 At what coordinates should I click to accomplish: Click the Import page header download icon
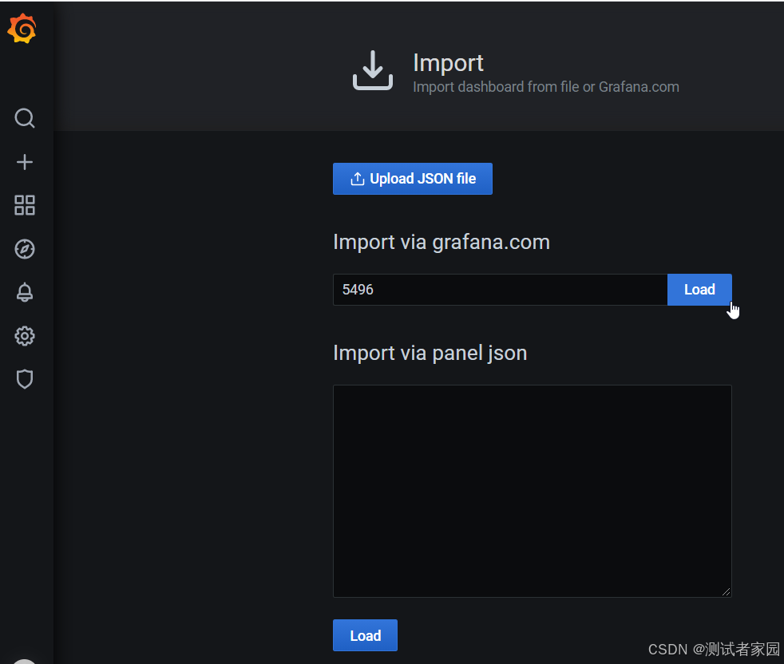tap(373, 70)
